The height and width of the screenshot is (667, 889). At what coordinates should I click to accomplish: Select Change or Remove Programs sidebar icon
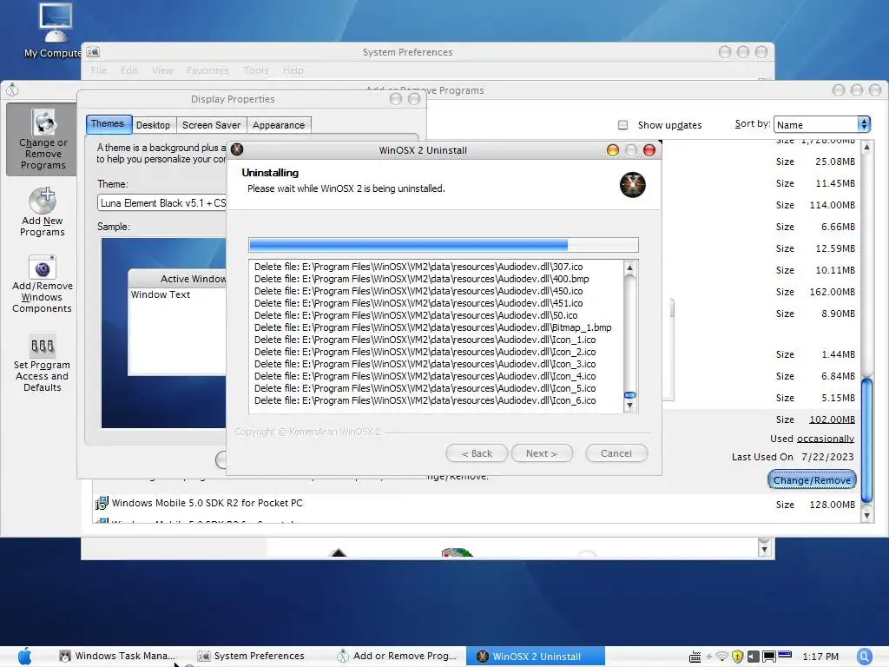[x=43, y=139]
